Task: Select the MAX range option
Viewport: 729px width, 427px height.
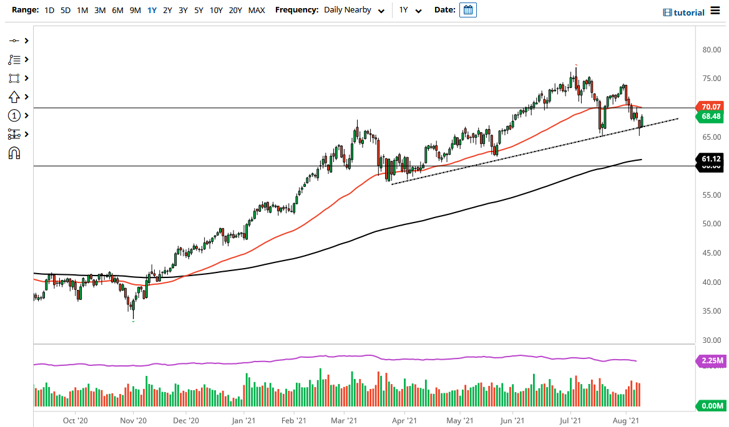Action: point(256,10)
